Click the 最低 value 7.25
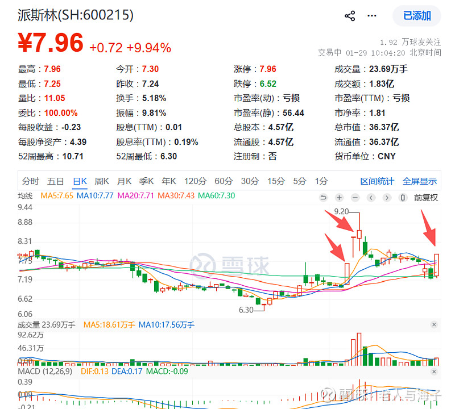The height and width of the screenshot is (409, 455). (x=52, y=84)
